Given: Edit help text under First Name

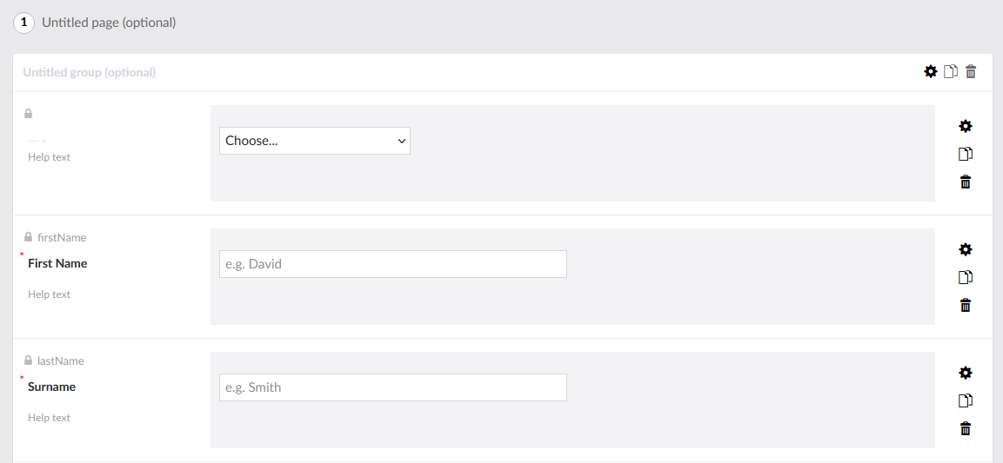Looking at the screenshot, I should click(x=50, y=294).
